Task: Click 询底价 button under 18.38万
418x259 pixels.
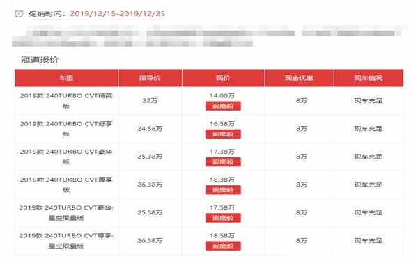Action: [x=223, y=190]
